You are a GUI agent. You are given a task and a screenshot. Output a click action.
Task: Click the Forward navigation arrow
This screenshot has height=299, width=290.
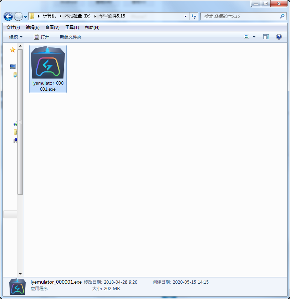(18, 16)
